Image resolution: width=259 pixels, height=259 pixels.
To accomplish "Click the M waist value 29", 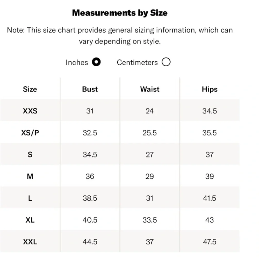I will [x=150, y=176].
